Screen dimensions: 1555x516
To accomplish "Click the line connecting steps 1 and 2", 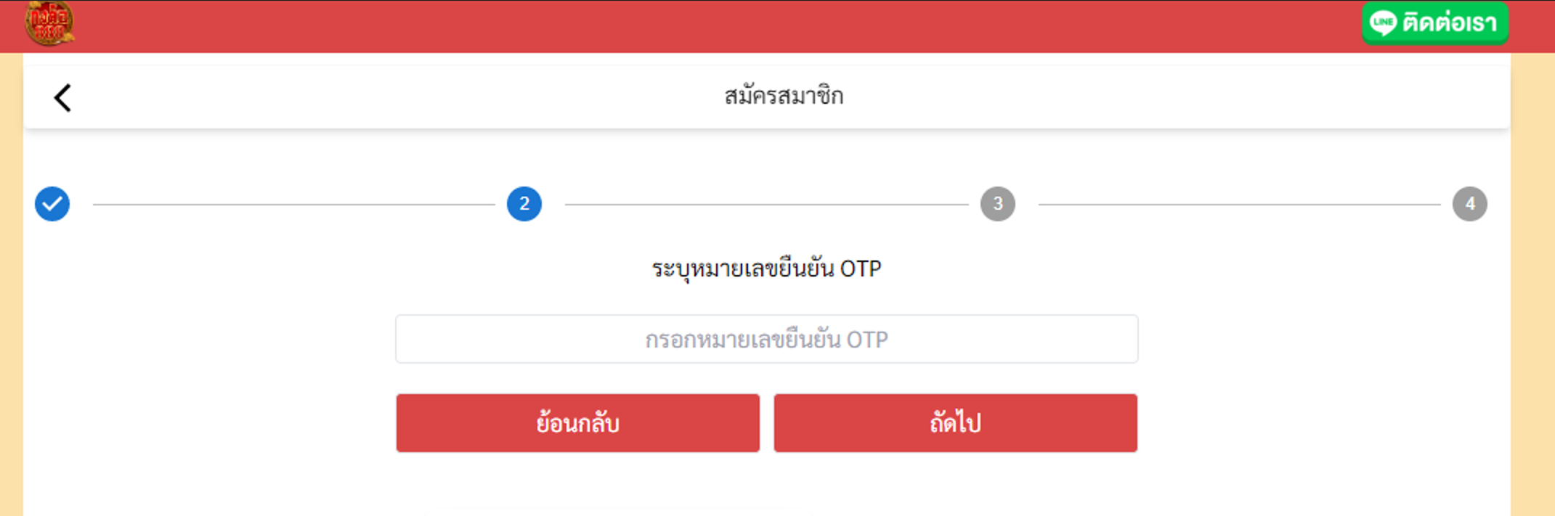I will pyautogui.click(x=293, y=205).
